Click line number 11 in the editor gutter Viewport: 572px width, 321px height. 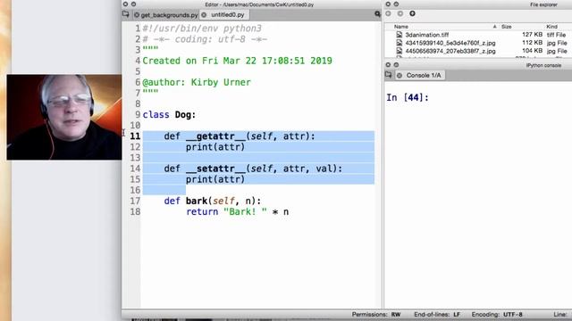[x=135, y=136]
